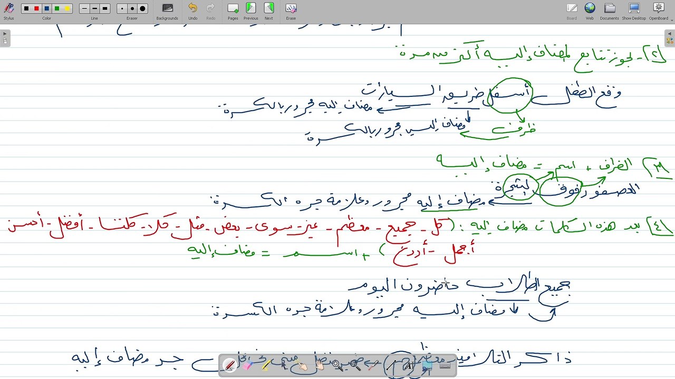Image resolution: width=675 pixels, height=379 pixels.
Task: Undo the last stroke
Action: pyautogui.click(x=192, y=11)
